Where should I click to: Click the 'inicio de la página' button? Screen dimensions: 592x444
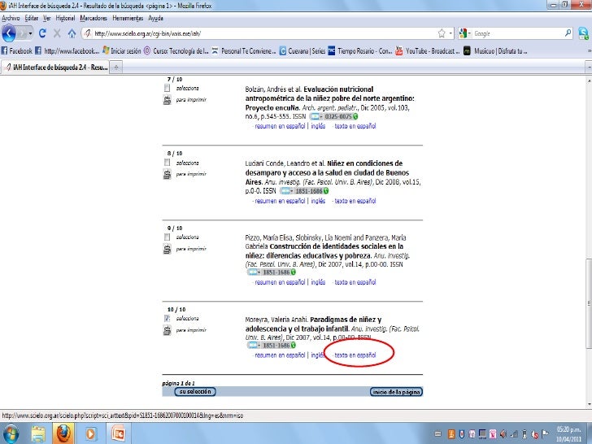point(396,392)
